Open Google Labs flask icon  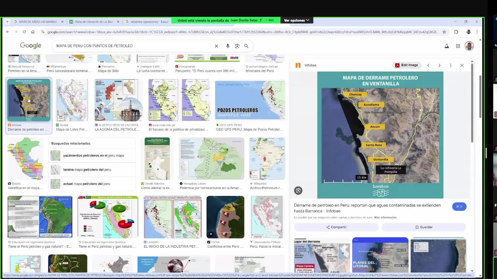coord(447,46)
